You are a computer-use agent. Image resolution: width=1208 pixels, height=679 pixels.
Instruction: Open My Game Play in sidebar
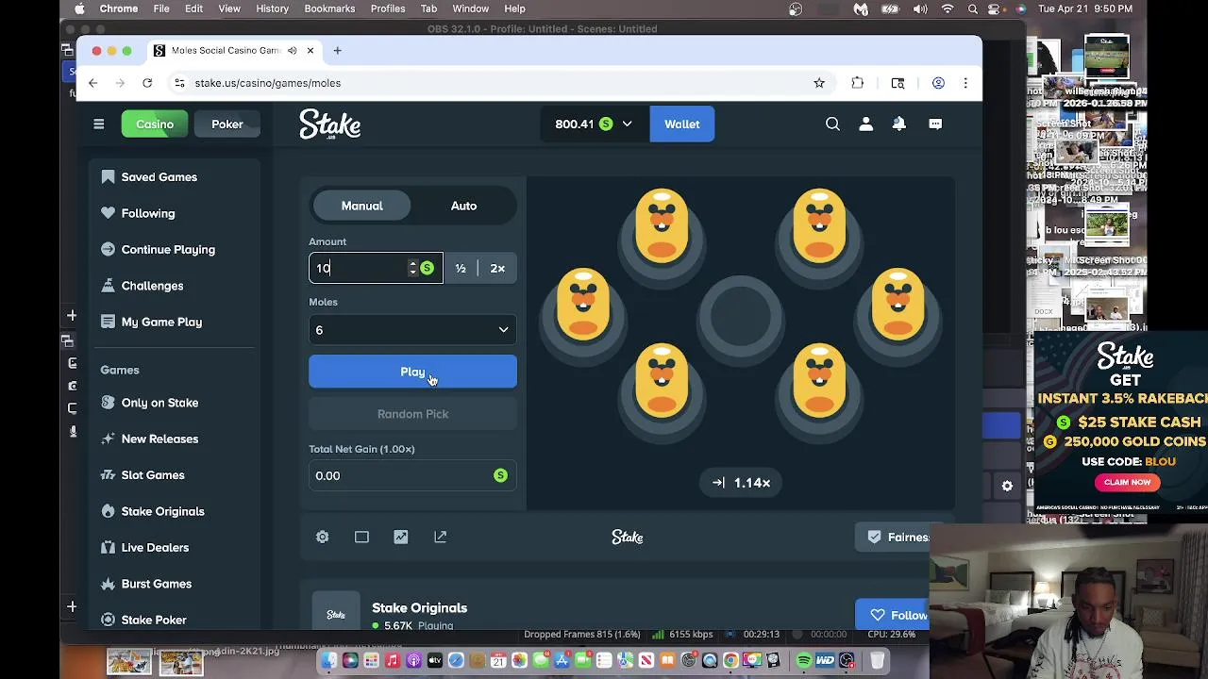pos(161,322)
